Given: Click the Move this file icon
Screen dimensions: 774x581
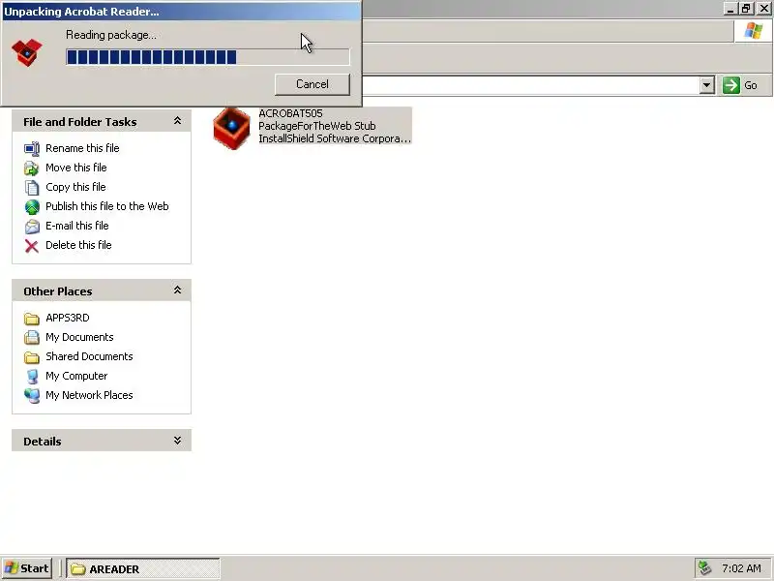Looking at the screenshot, I should (x=32, y=168).
